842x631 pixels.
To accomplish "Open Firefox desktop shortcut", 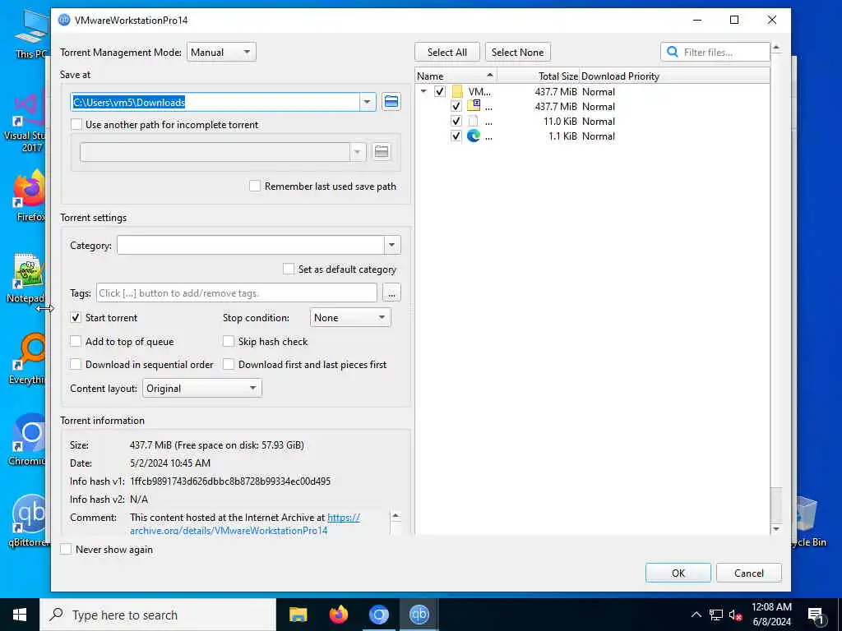I will pos(30,196).
